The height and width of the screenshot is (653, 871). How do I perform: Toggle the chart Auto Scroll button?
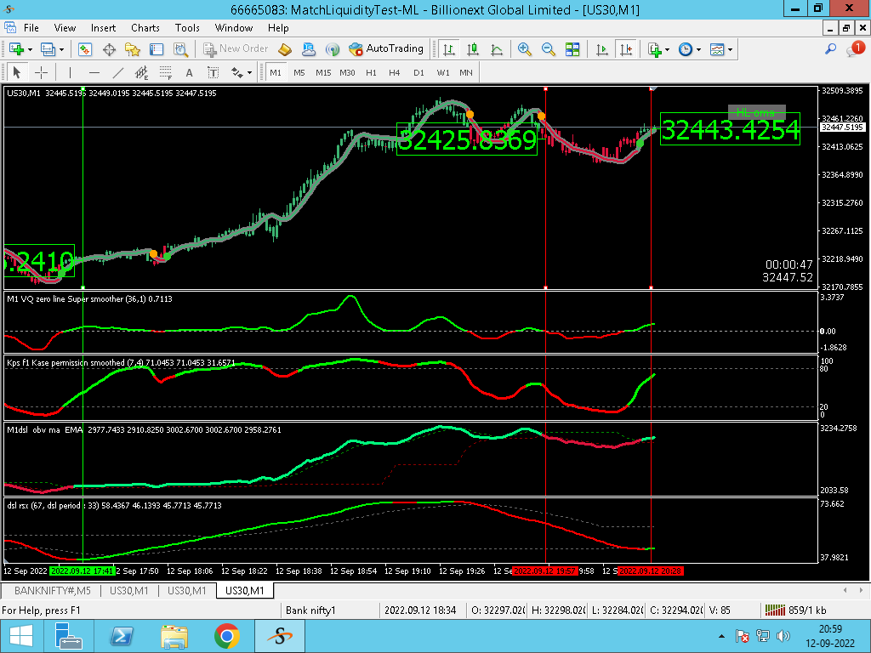[602, 49]
